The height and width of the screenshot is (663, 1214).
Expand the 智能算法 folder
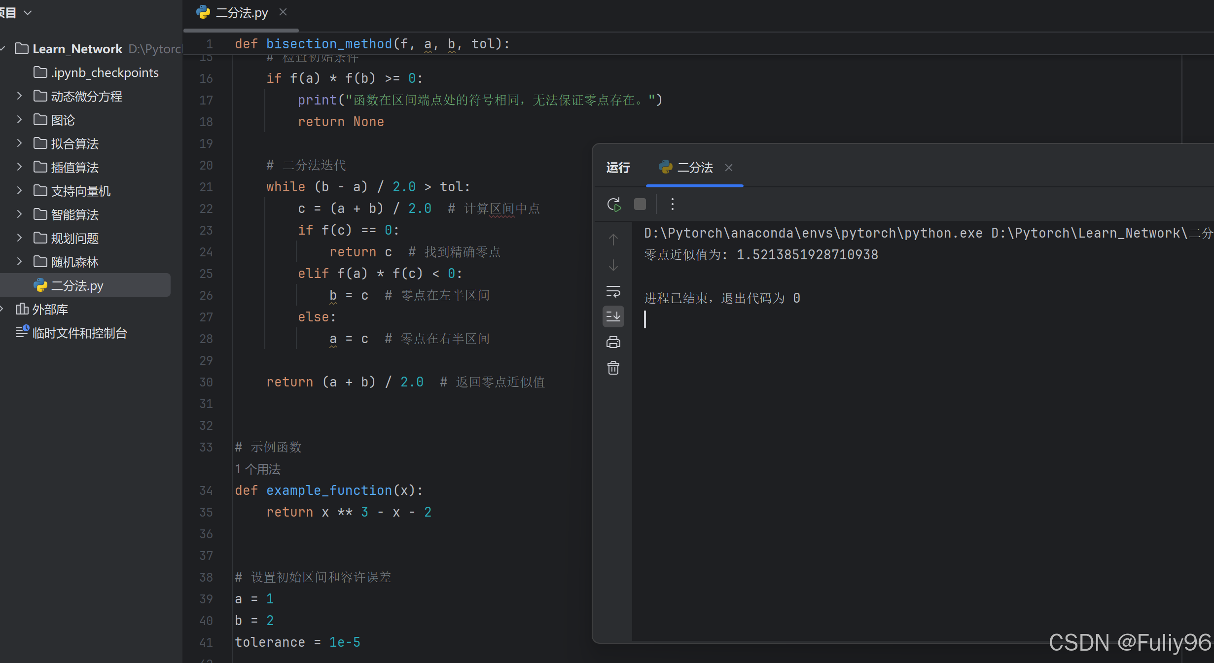coord(19,214)
